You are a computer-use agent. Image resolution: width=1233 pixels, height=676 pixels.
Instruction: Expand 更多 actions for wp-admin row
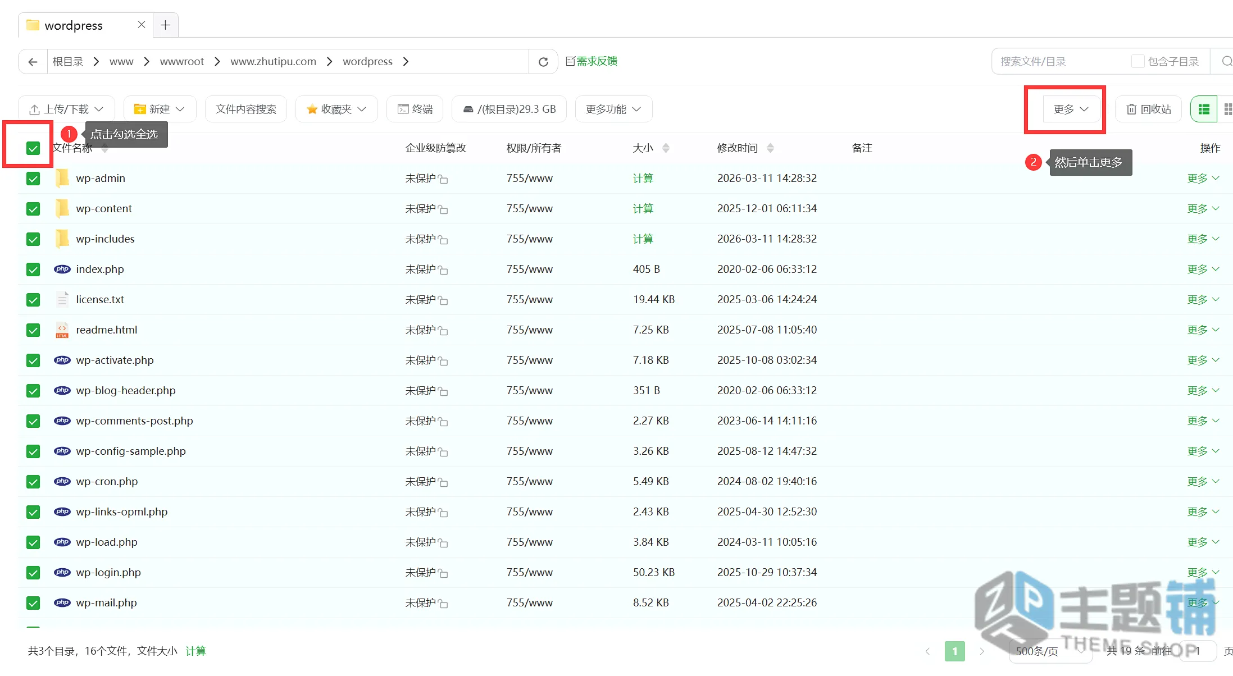[1203, 179]
